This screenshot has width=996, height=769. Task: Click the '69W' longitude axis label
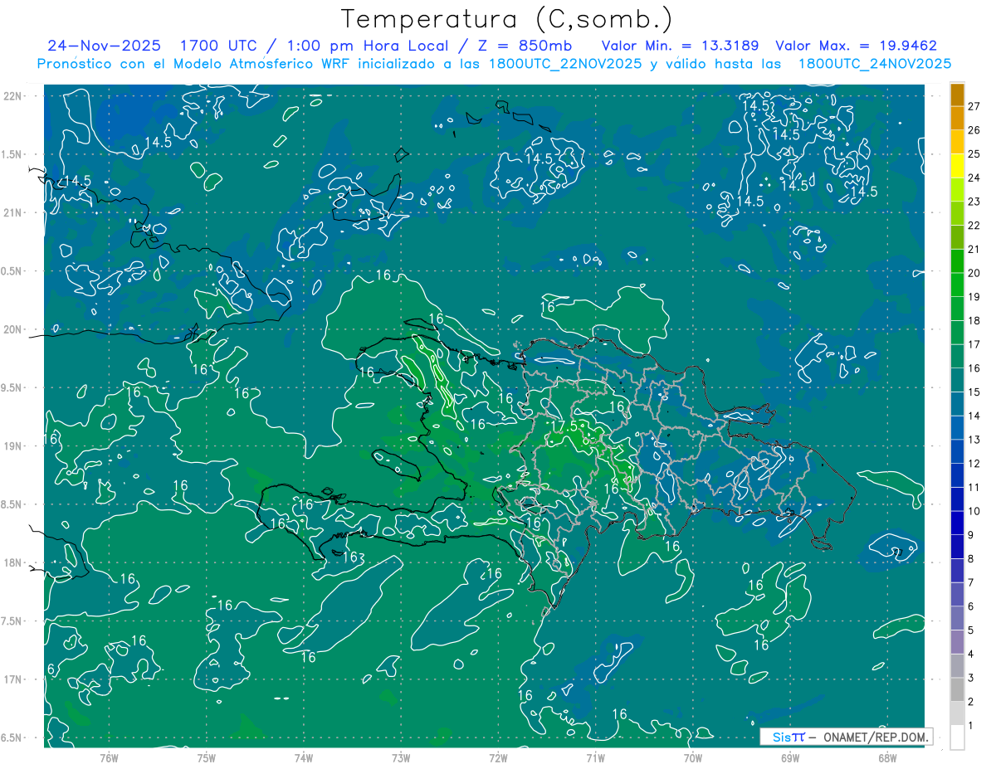[x=790, y=757]
